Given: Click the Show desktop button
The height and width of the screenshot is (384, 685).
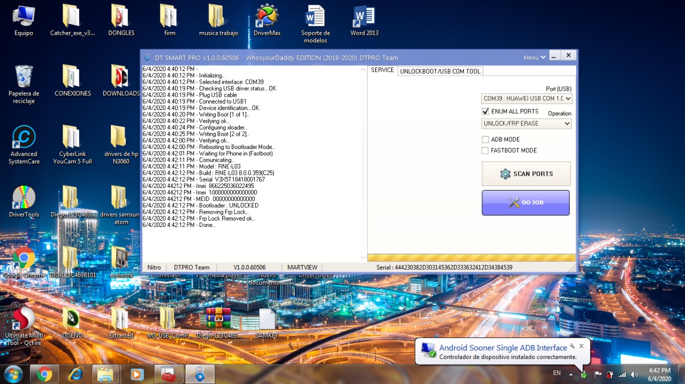Looking at the screenshot, I should click(681, 374).
